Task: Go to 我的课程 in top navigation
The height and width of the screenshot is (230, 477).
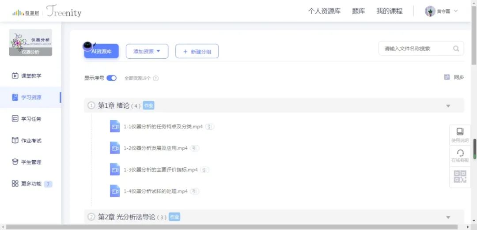Action: [x=390, y=11]
